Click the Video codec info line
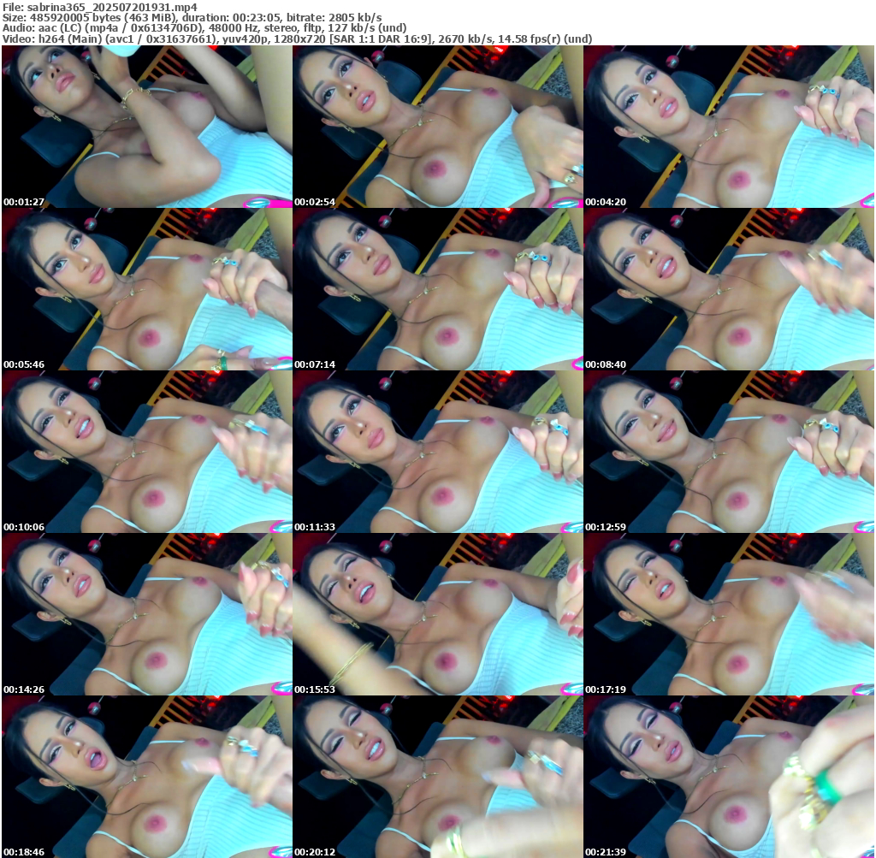 click(x=297, y=39)
